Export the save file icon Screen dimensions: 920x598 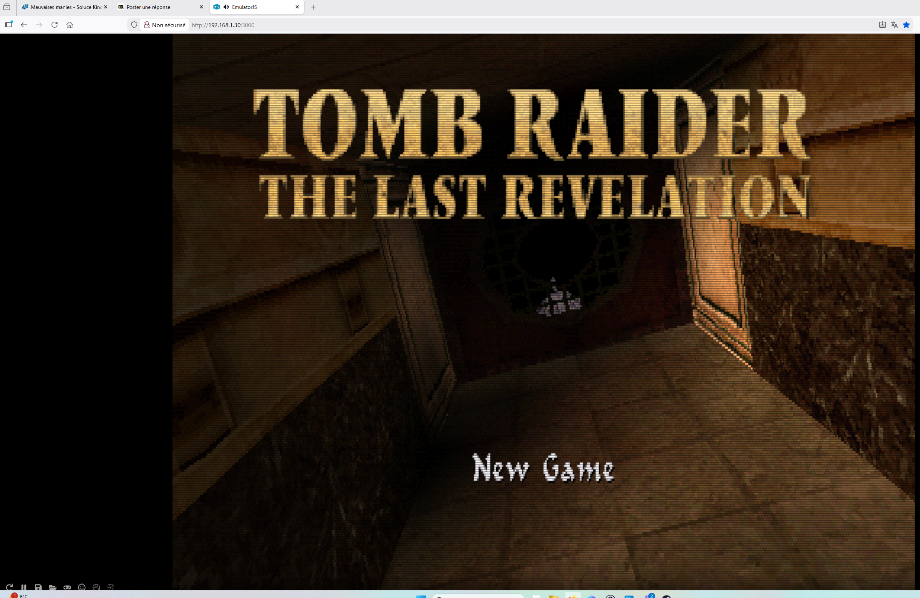(96, 587)
